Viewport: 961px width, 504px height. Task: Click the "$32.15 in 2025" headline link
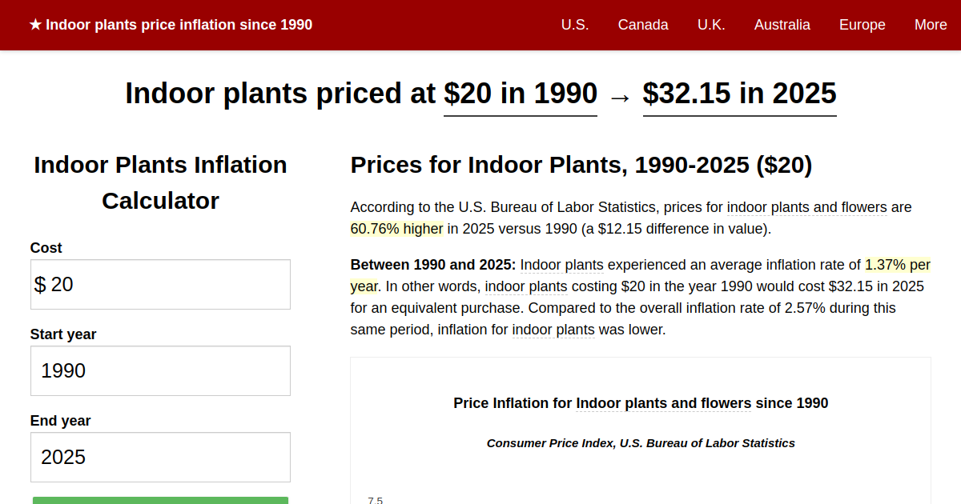pyautogui.click(x=739, y=94)
